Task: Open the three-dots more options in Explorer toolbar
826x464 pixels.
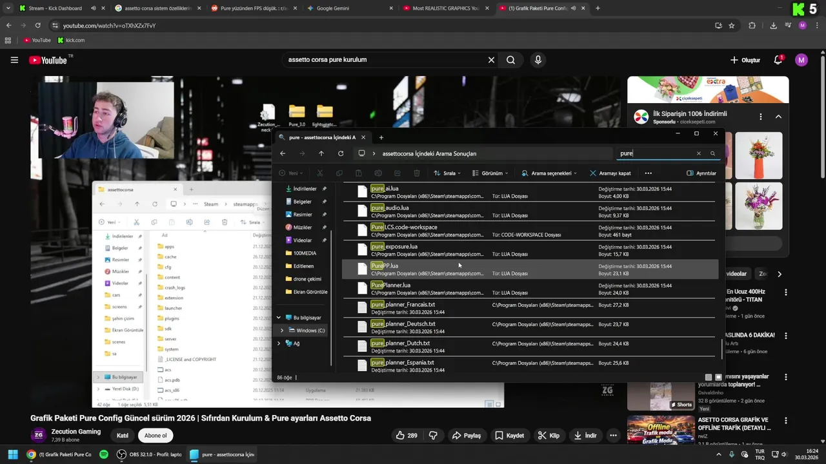Action: (x=649, y=173)
